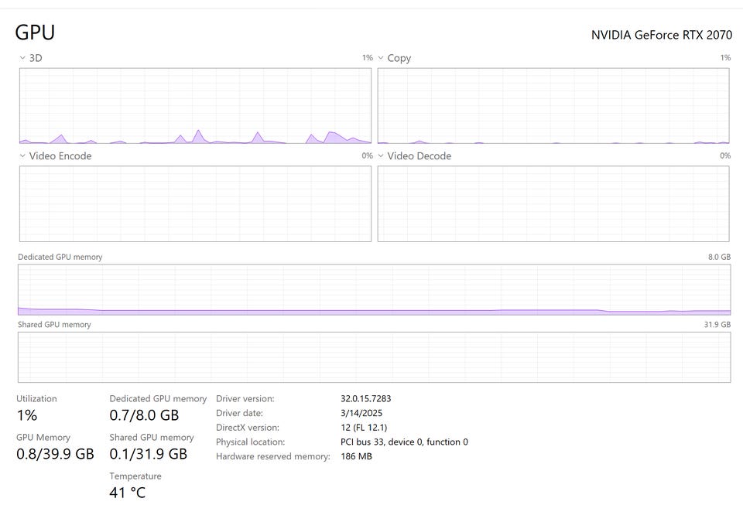Viewport: 743px width, 505px height.
Task: Click the PCI bus 33 physical location
Action: pyautogui.click(x=404, y=442)
